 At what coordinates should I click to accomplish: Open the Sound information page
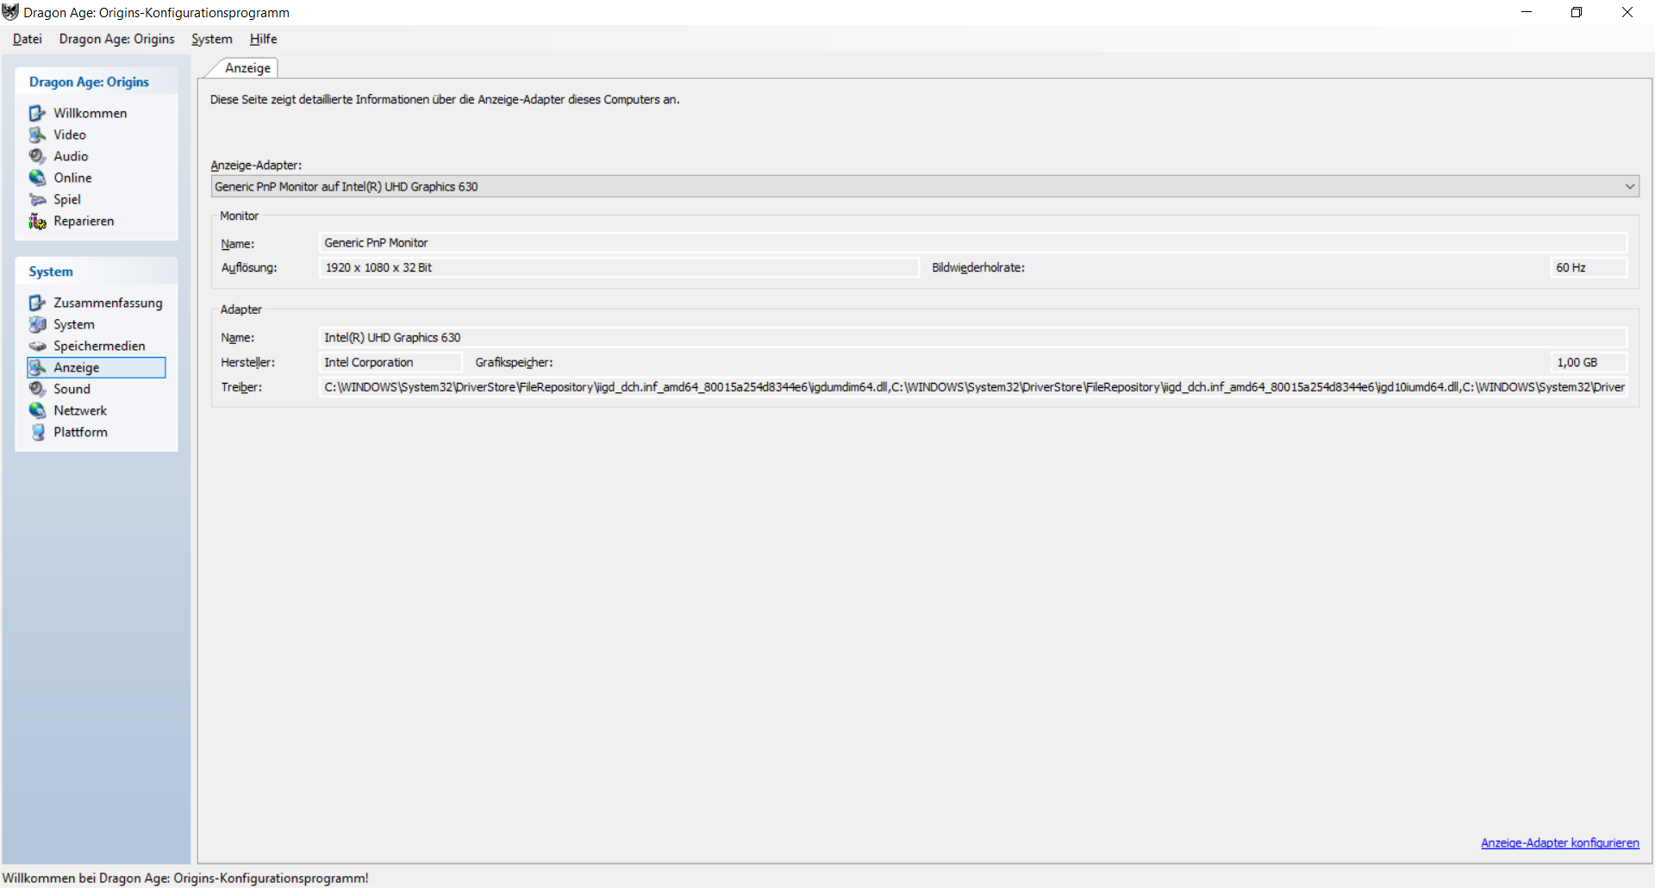click(72, 389)
